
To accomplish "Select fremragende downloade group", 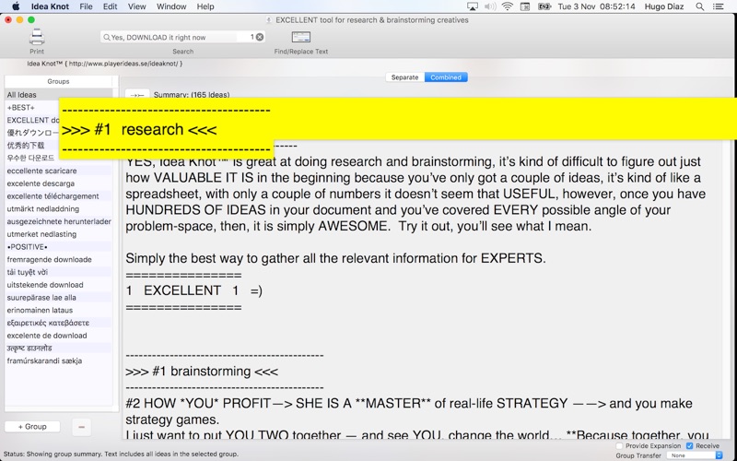I will [x=59, y=260].
